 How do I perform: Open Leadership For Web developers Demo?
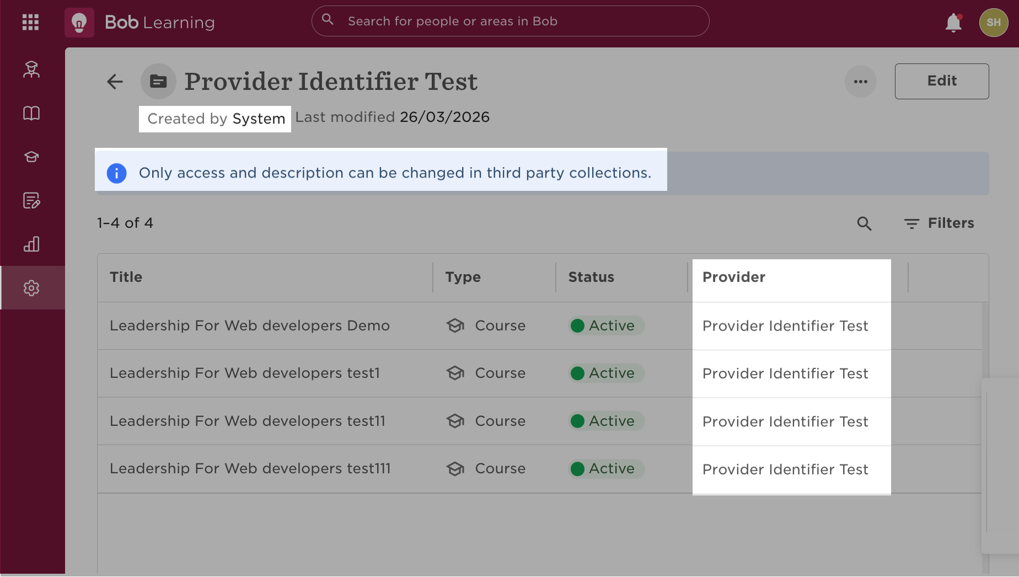click(250, 325)
